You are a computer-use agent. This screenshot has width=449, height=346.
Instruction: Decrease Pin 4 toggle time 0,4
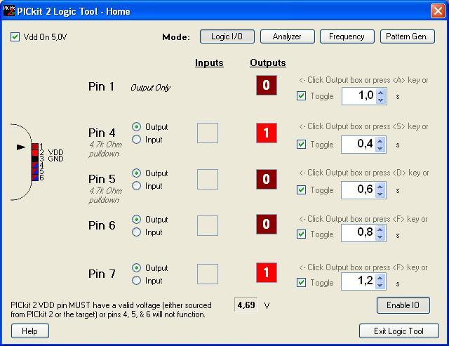(380, 148)
